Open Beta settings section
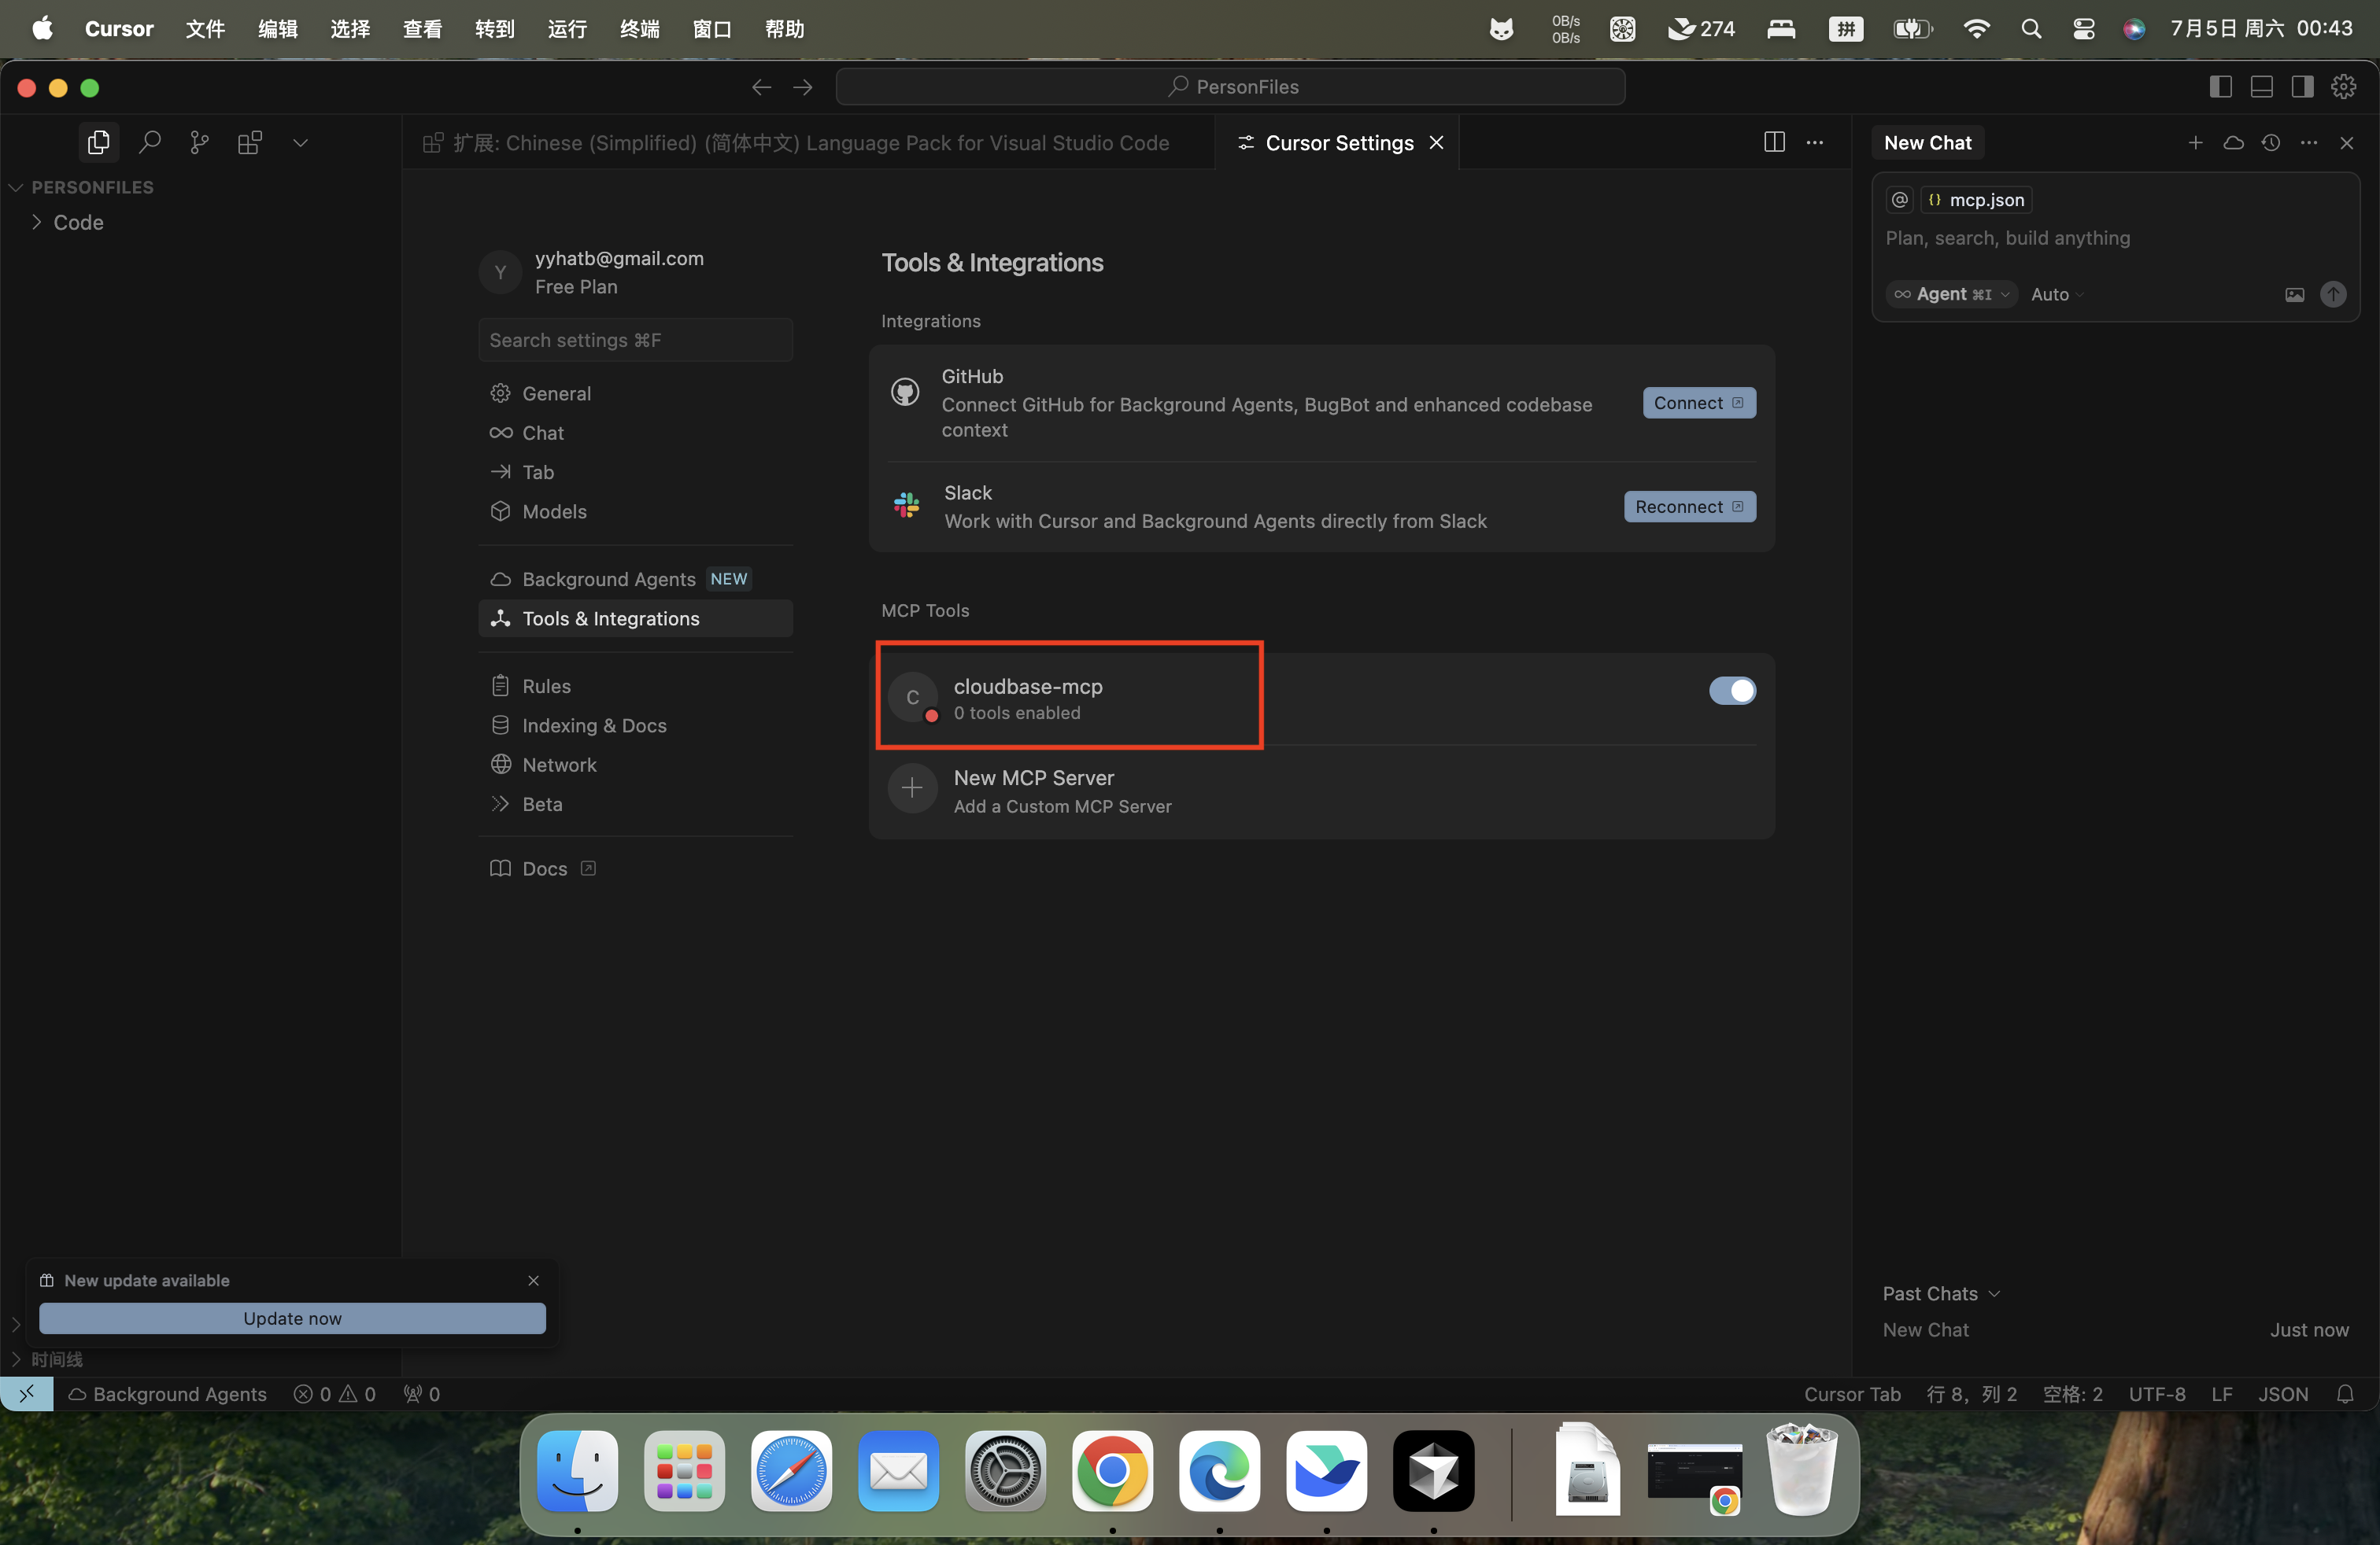 (x=635, y=803)
